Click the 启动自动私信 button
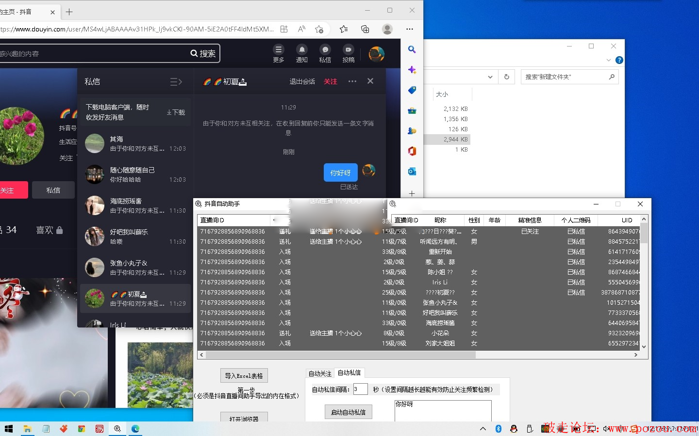This screenshot has height=436, width=699. tap(348, 412)
